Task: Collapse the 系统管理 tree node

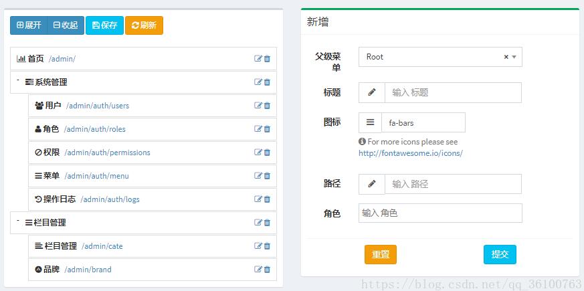Action: point(18,80)
